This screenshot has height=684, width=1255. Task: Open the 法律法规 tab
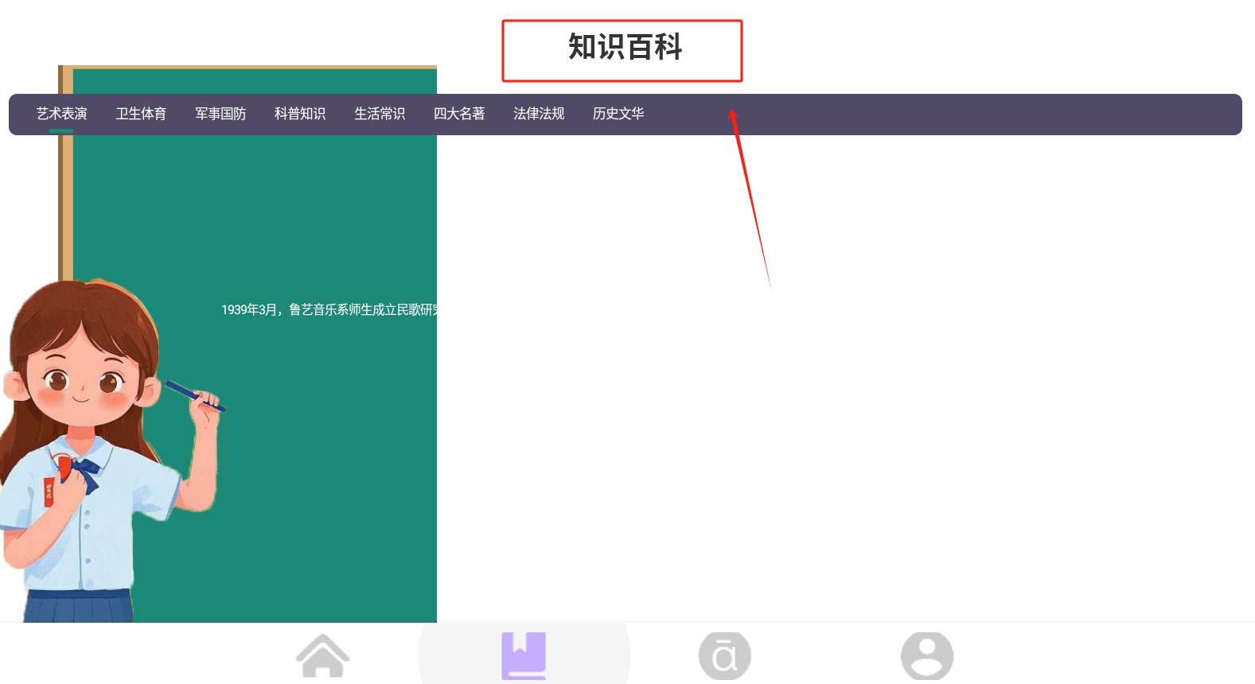pyautogui.click(x=539, y=114)
